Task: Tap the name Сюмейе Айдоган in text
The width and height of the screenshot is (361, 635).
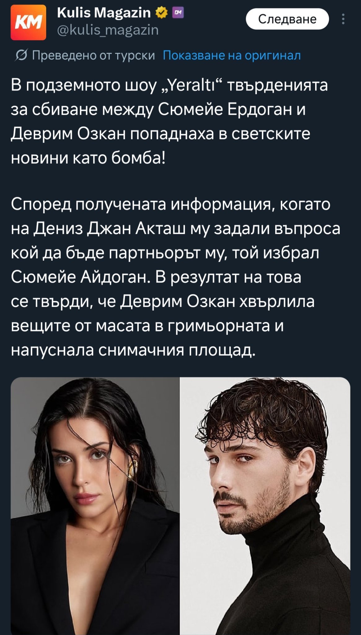Action: (x=79, y=277)
